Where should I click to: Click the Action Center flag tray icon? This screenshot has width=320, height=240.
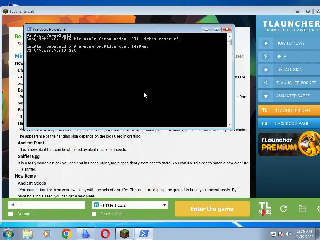pos(281,234)
